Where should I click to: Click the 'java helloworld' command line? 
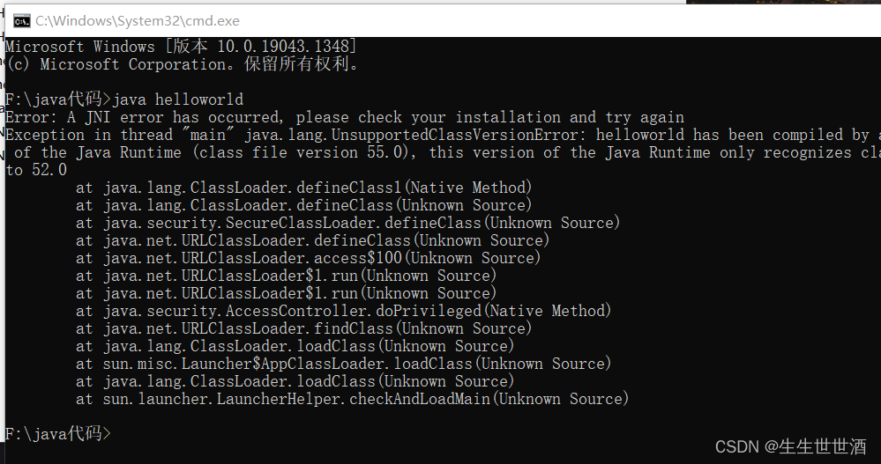(124, 99)
